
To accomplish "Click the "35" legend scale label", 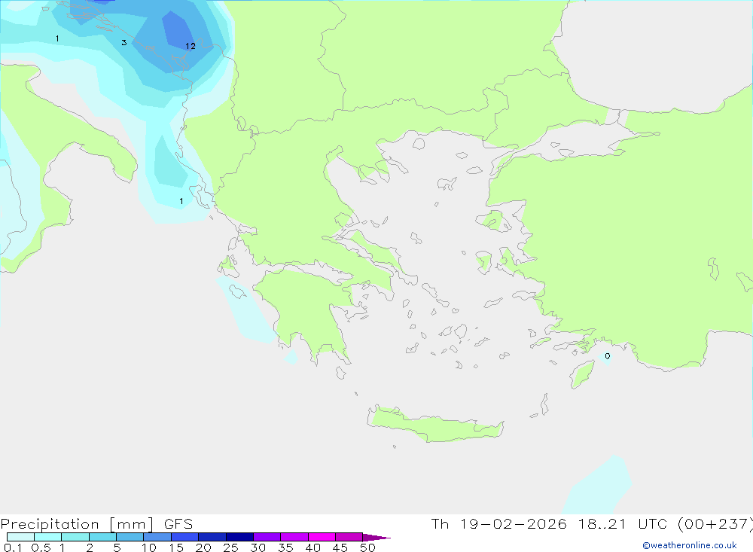I will point(285,547).
